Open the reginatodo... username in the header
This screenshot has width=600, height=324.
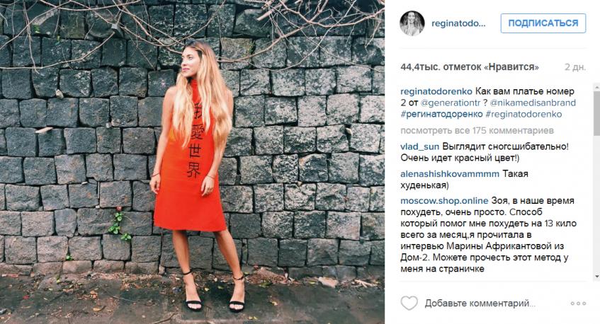pos(458,23)
